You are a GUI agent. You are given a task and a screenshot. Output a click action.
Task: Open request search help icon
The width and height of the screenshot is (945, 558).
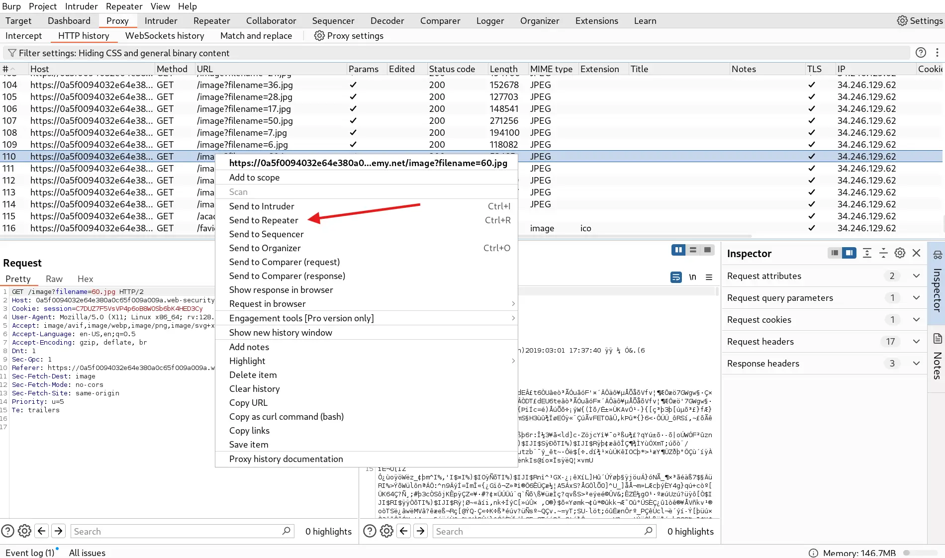pos(7,531)
